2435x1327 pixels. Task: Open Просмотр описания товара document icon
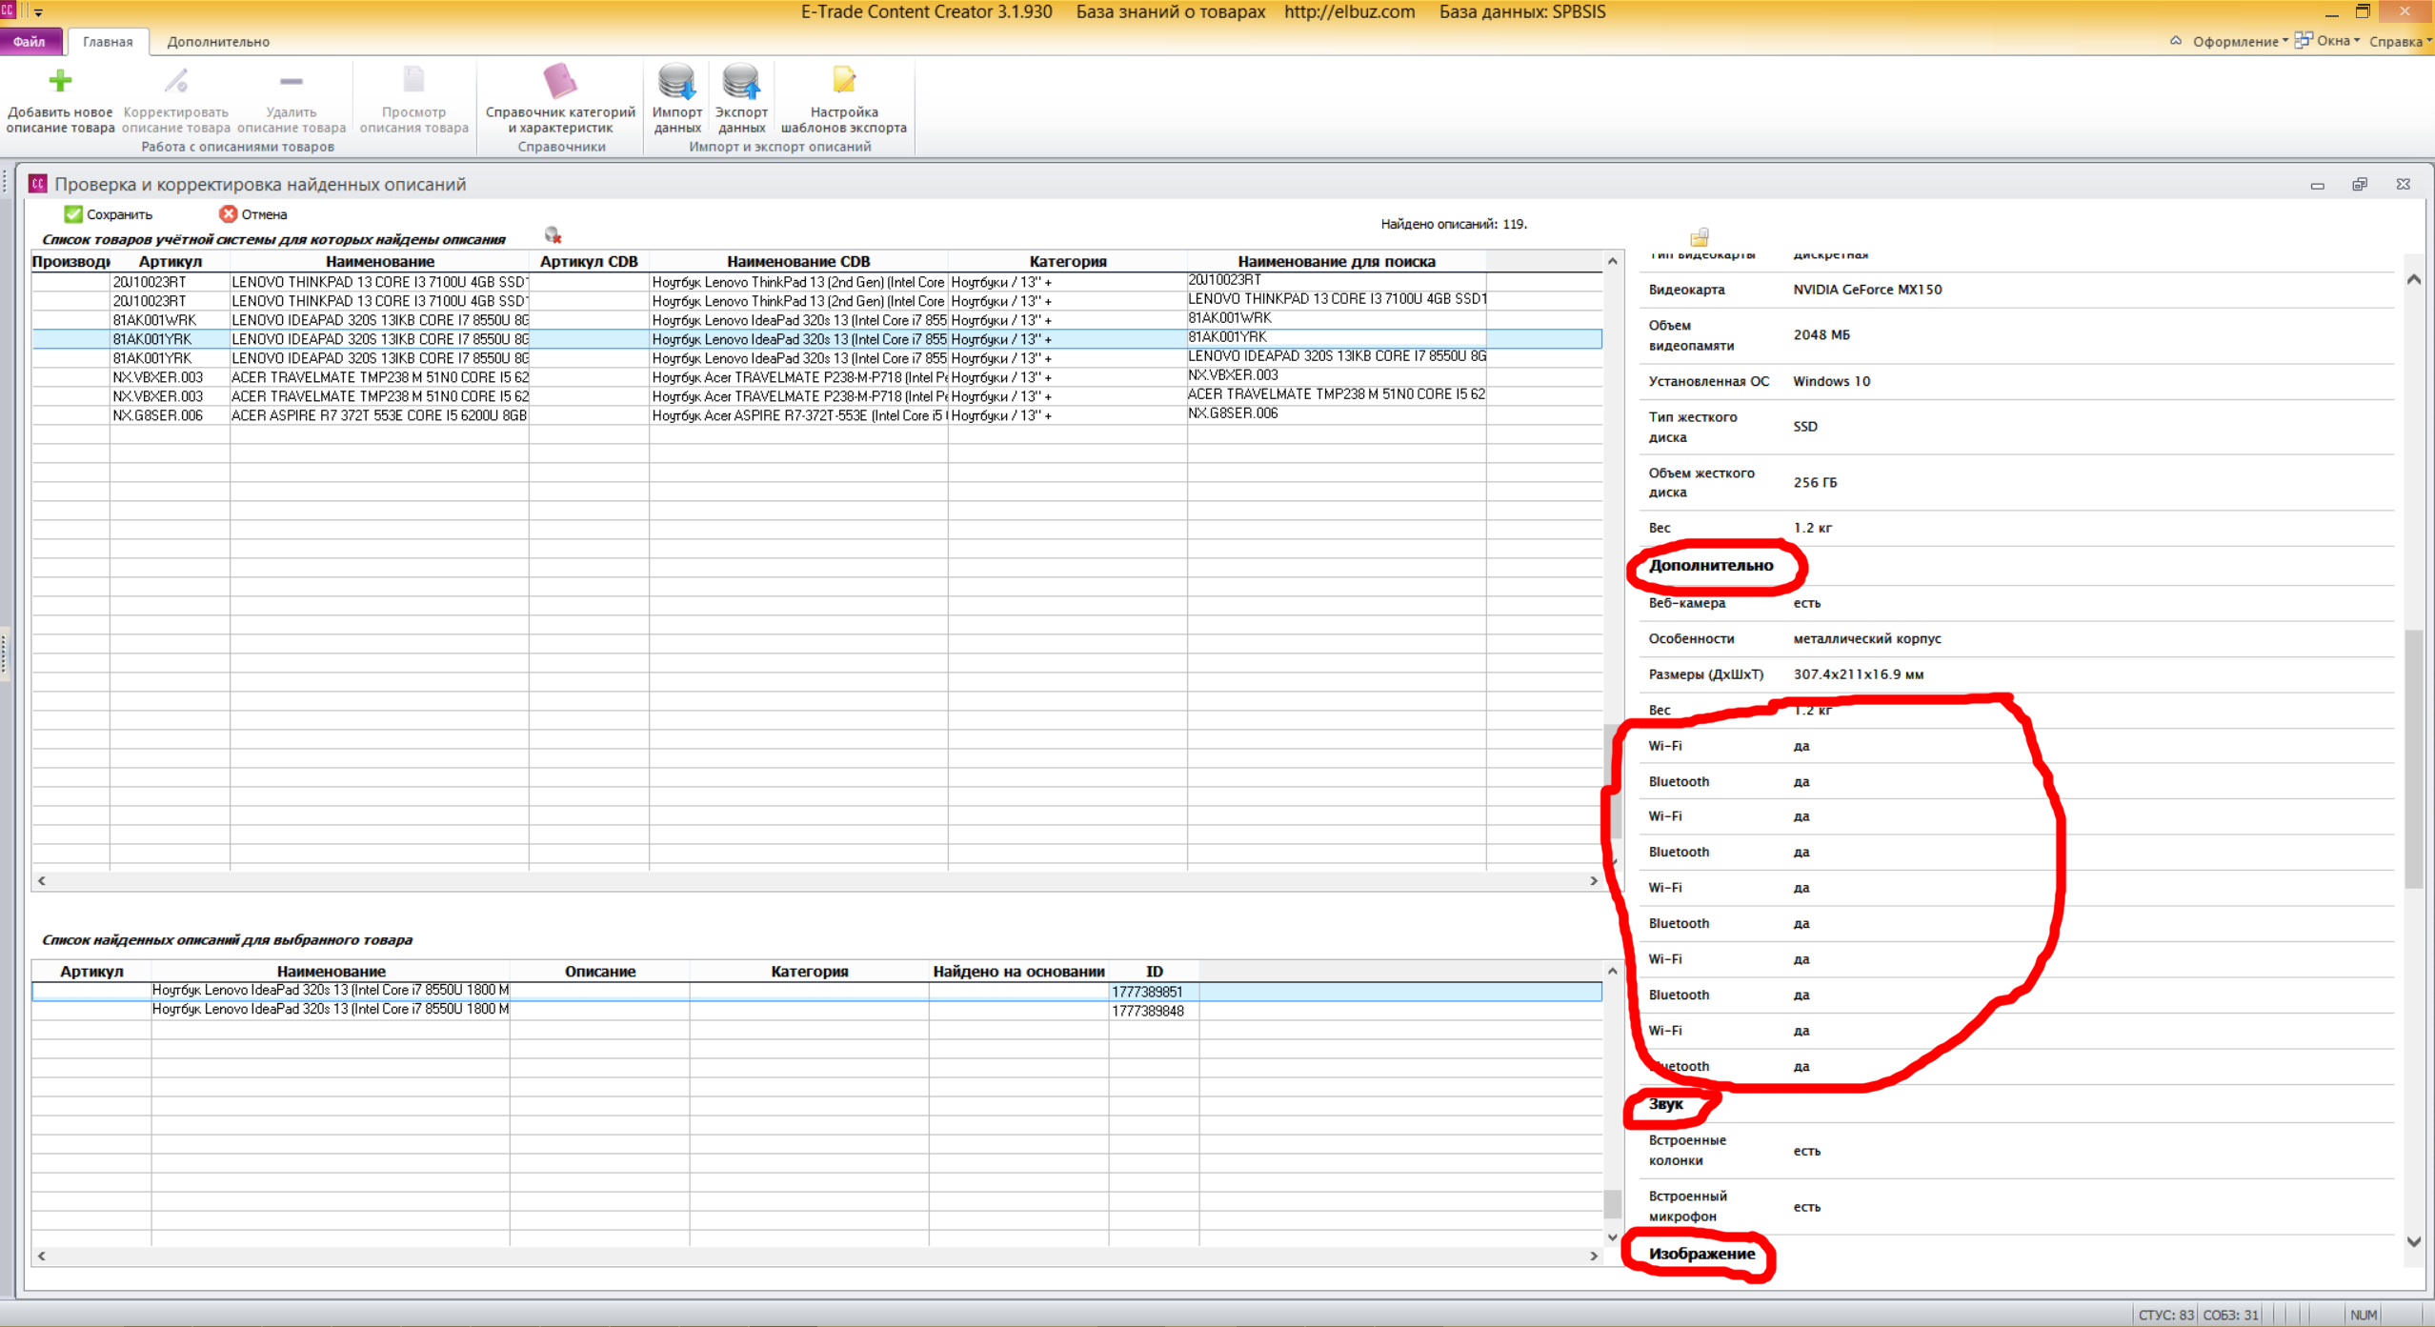tap(413, 80)
